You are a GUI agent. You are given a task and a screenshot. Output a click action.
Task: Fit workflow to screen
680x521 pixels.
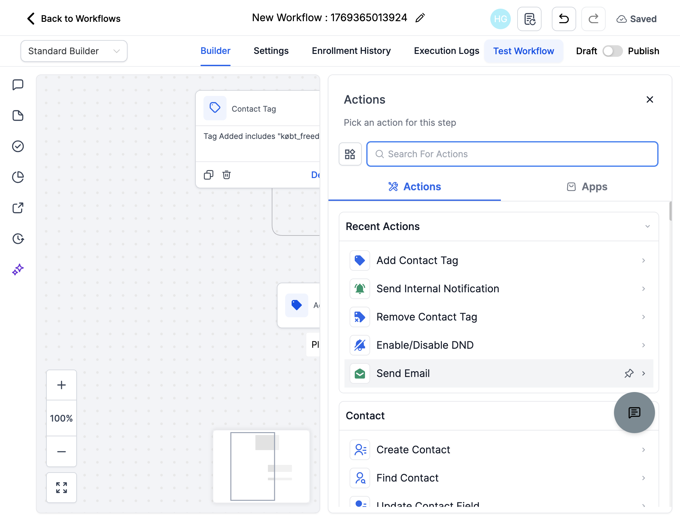(x=62, y=488)
